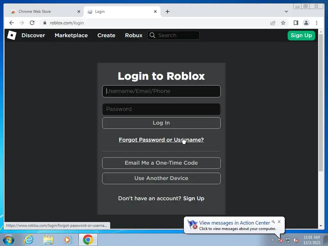328x246 pixels.
Task: Focus the Username/Email/Phone field
Action: tap(161, 91)
